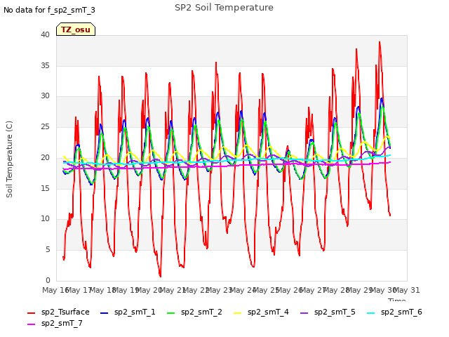Click the 40 y-axis tick label
Screen dimensions: 449x337
(x=45, y=34)
